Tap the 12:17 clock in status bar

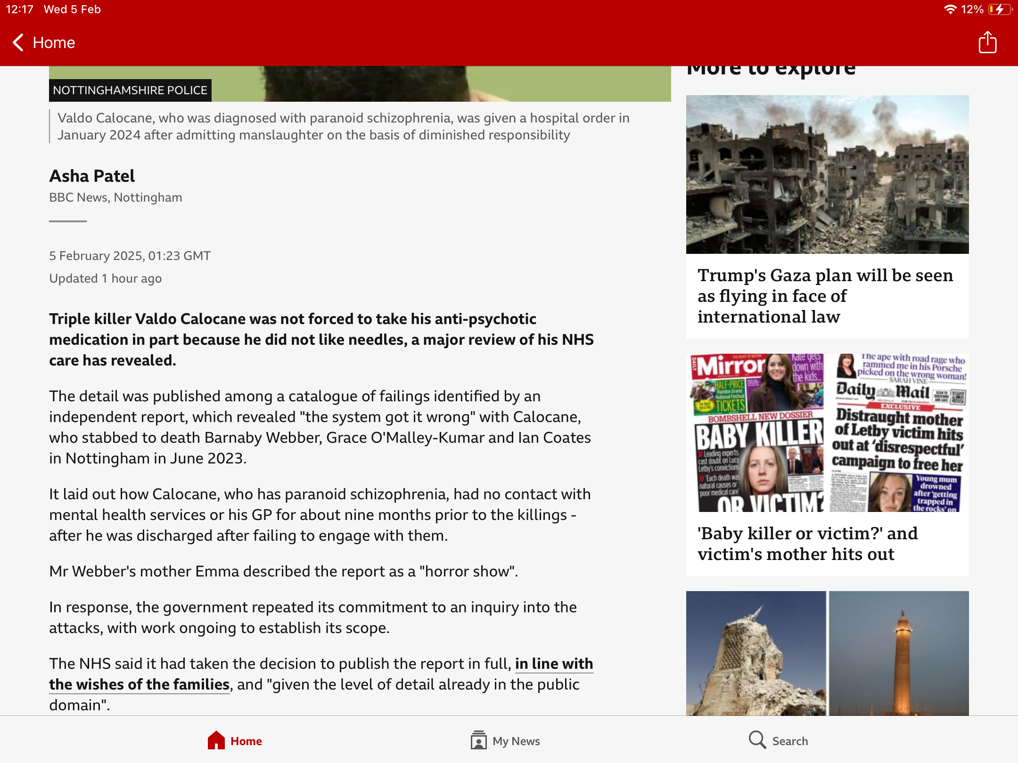[x=19, y=9]
